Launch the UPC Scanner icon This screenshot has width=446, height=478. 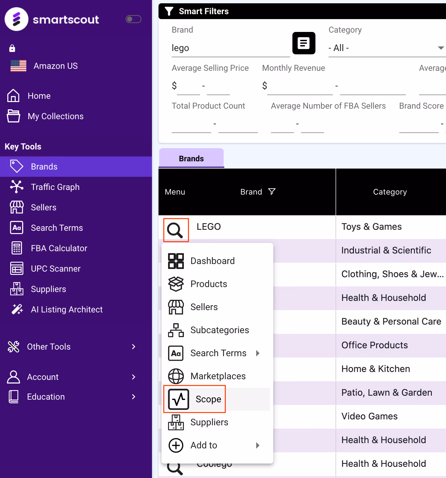pyautogui.click(x=17, y=268)
